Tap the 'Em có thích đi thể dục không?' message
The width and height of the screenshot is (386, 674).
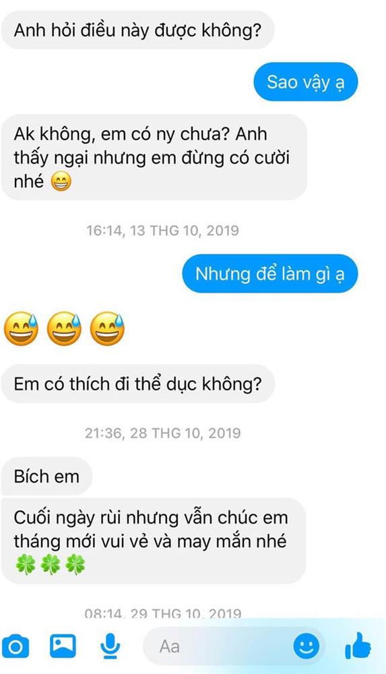137,384
